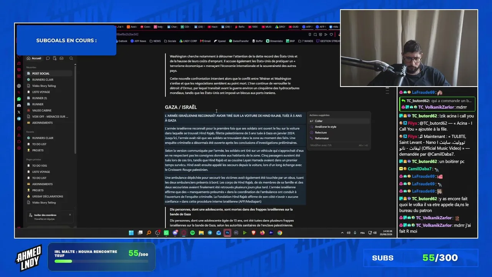Click the sidebar scroll-up arrow
The image size is (492, 277).
75,64
